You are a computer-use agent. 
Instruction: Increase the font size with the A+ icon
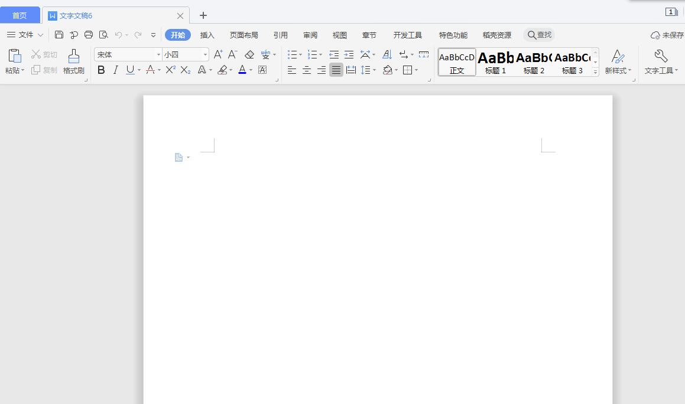[x=217, y=53]
